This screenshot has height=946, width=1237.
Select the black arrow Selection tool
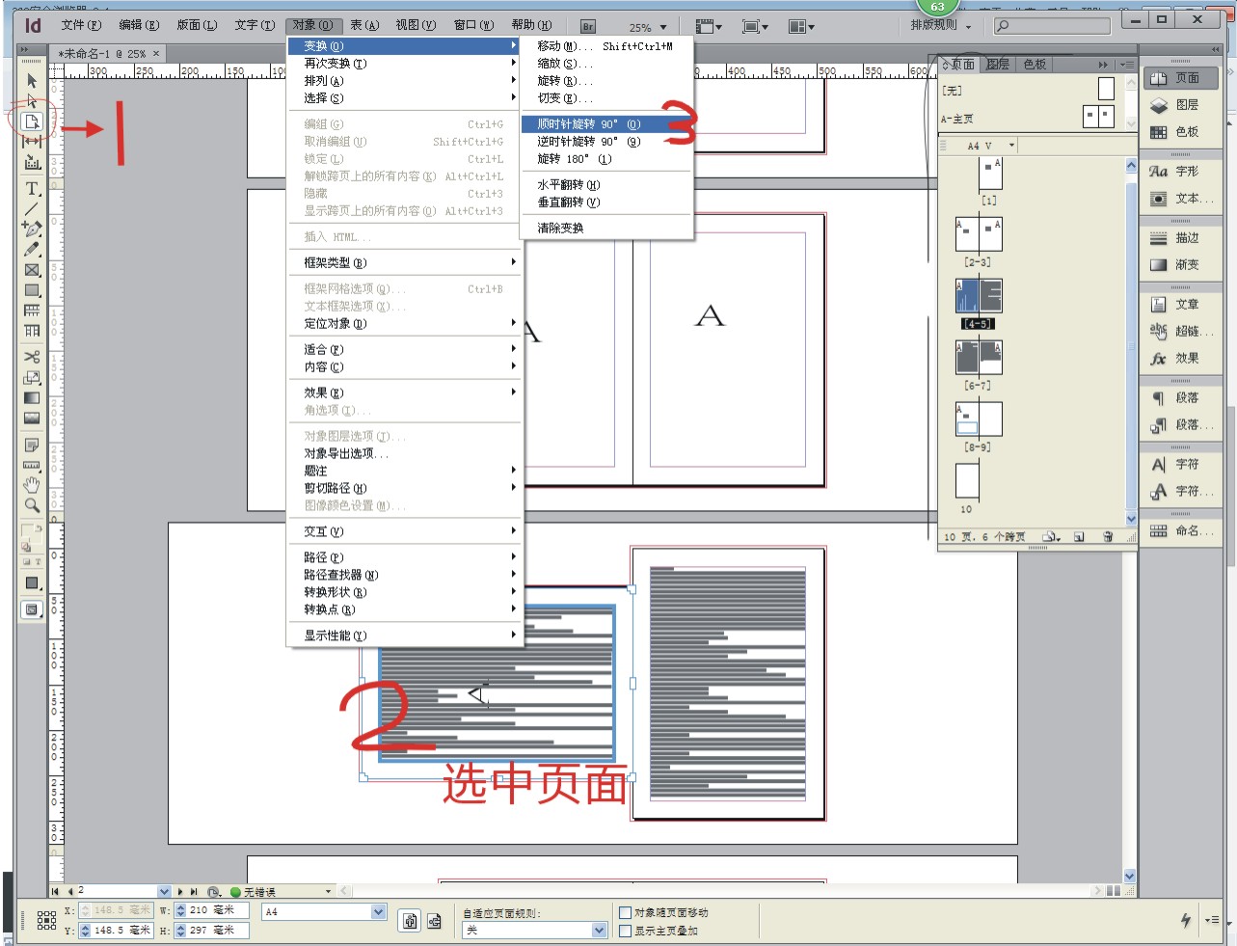tap(32, 81)
